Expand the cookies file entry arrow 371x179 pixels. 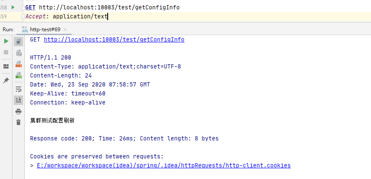pyautogui.click(x=32, y=165)
